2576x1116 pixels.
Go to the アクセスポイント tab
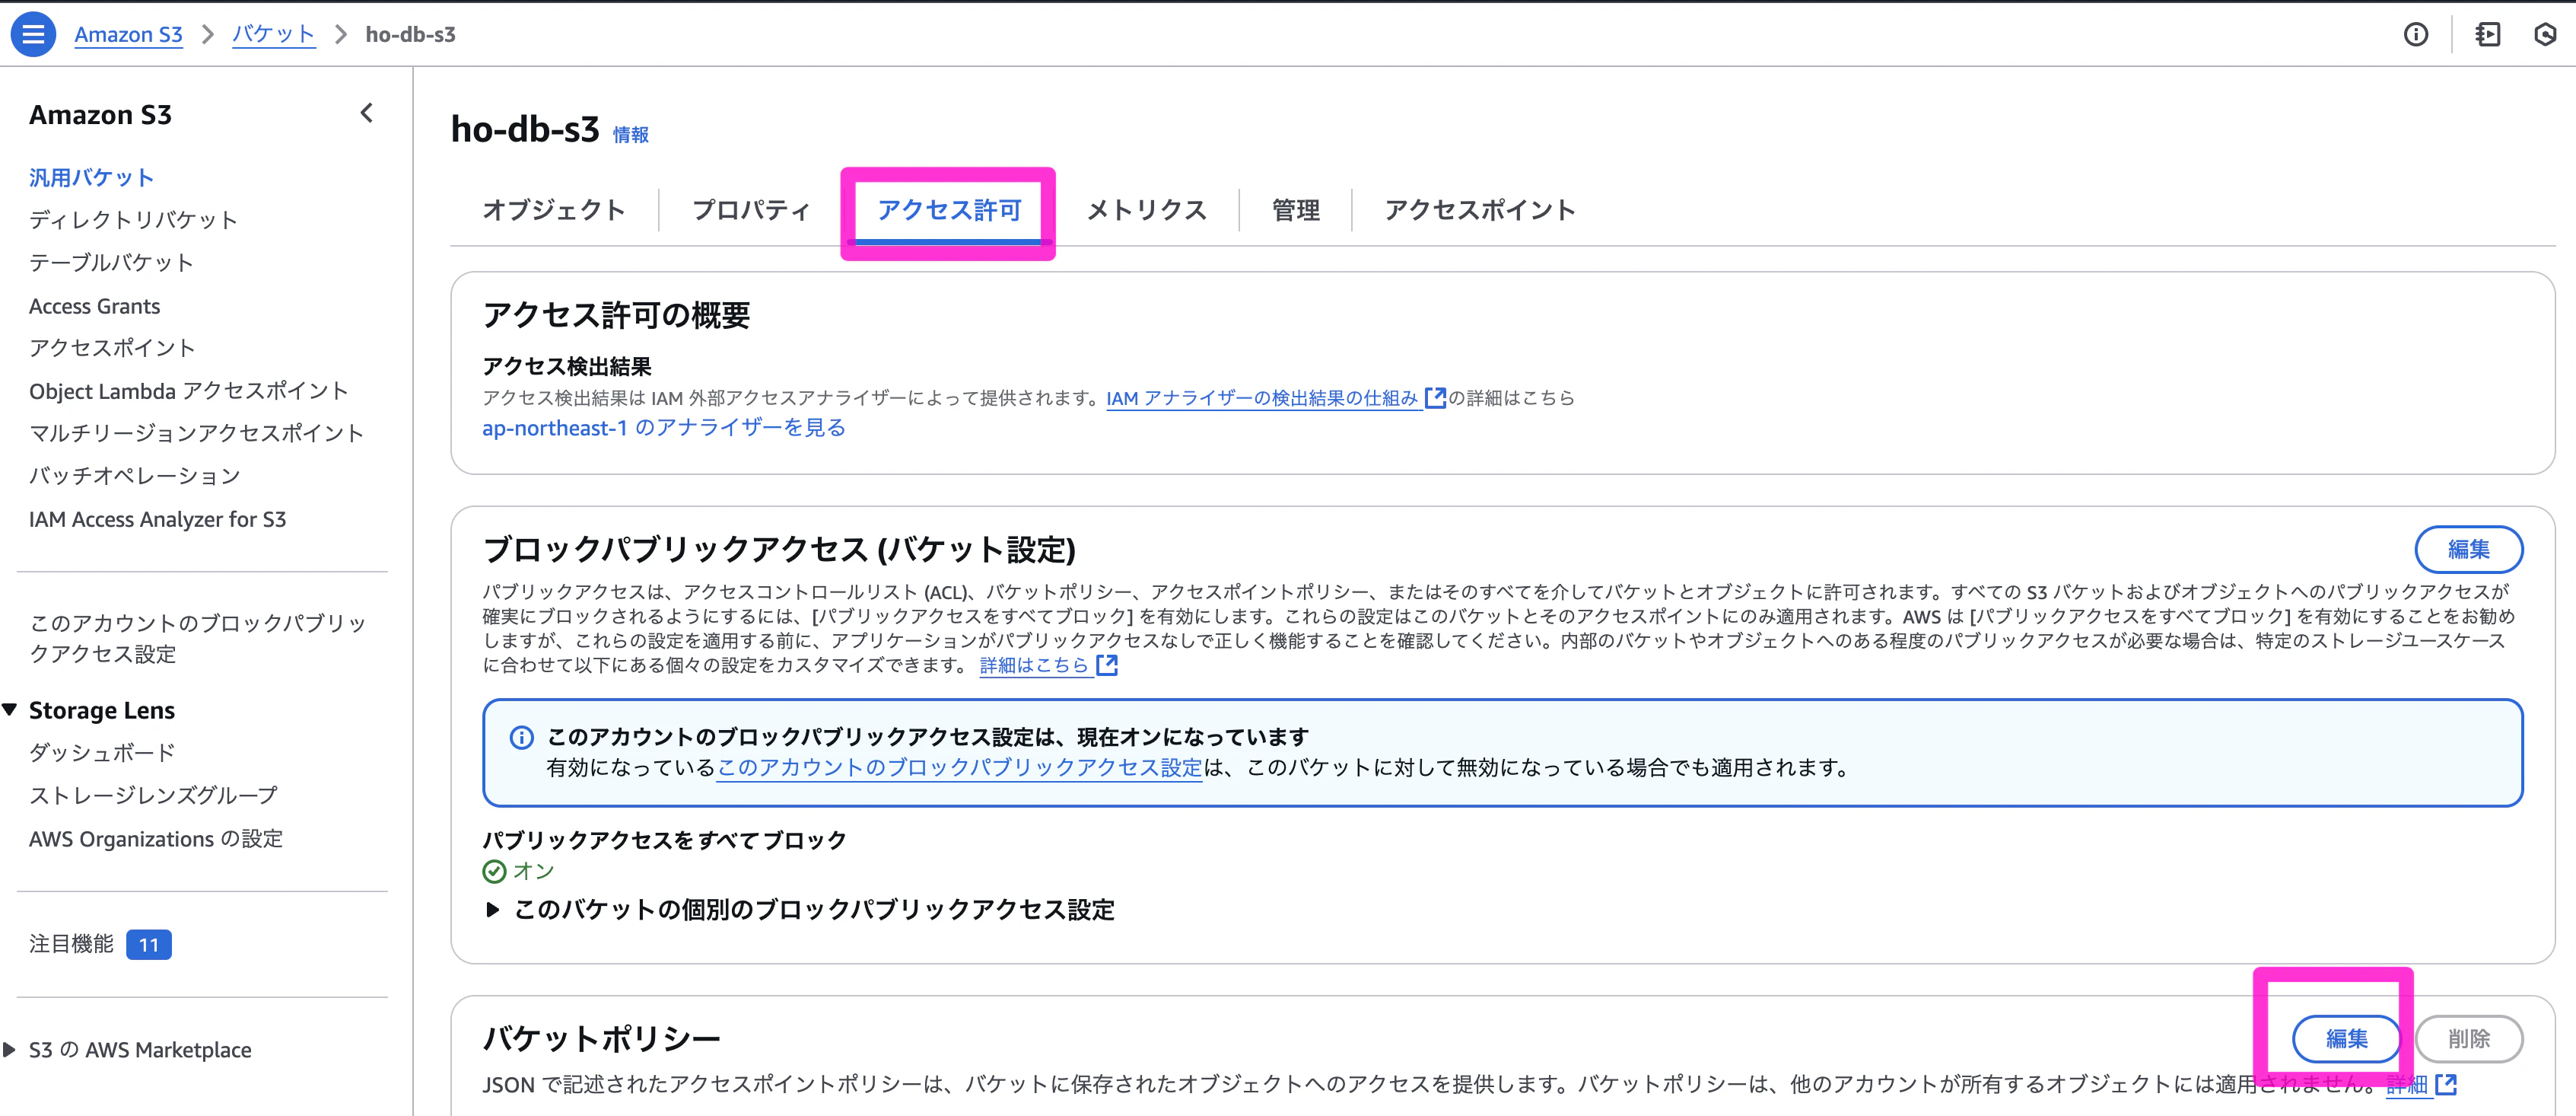point(1480,210)
